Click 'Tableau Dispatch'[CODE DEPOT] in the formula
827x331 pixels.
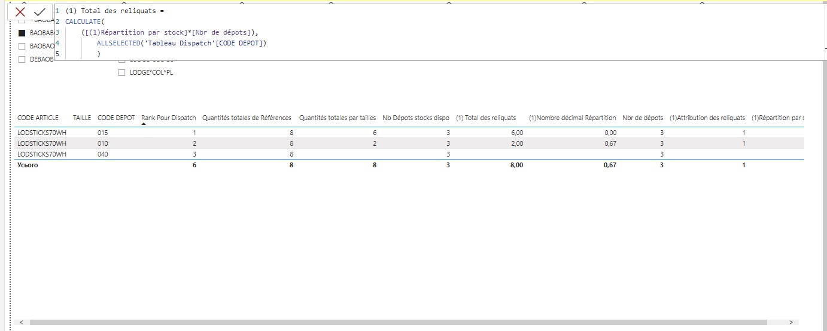pos(204,43)
